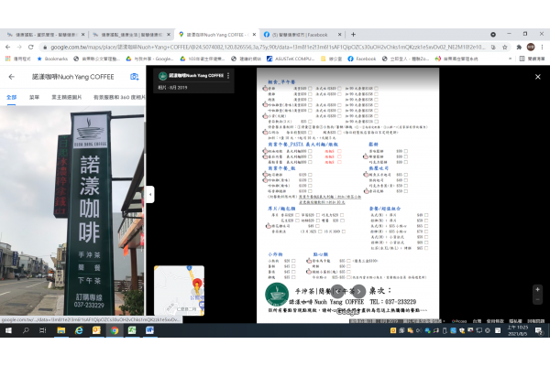Open the Windows notification center
Image resolution: width=550 pixels, height=366 pixels.
pos(539,330)
